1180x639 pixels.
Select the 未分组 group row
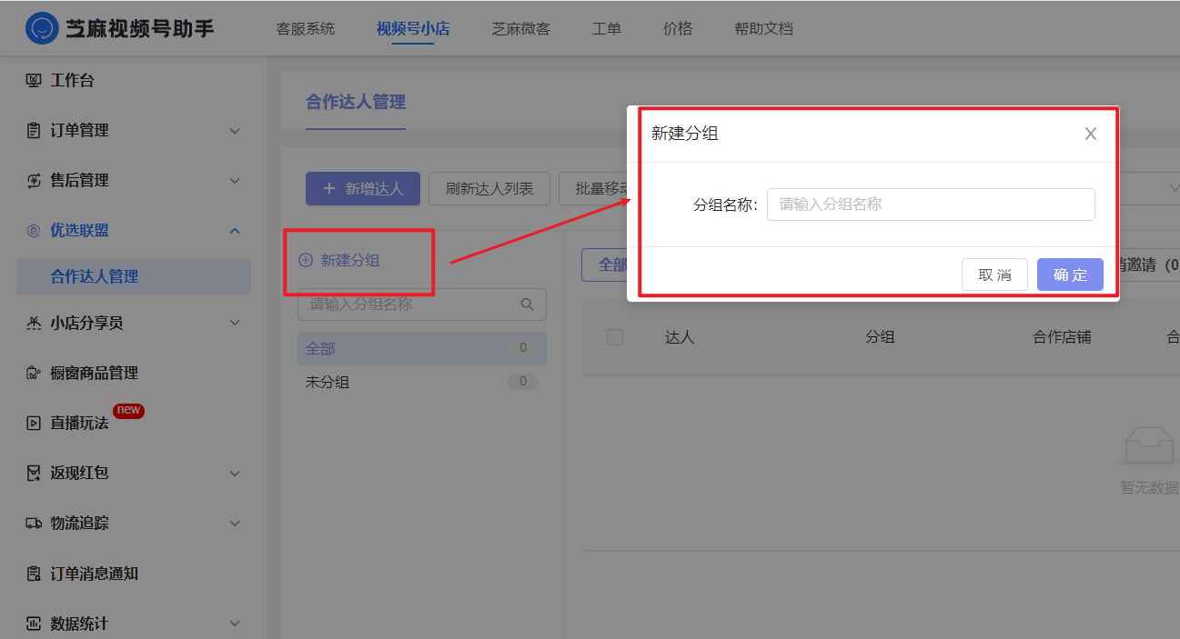tap(422, 382)
